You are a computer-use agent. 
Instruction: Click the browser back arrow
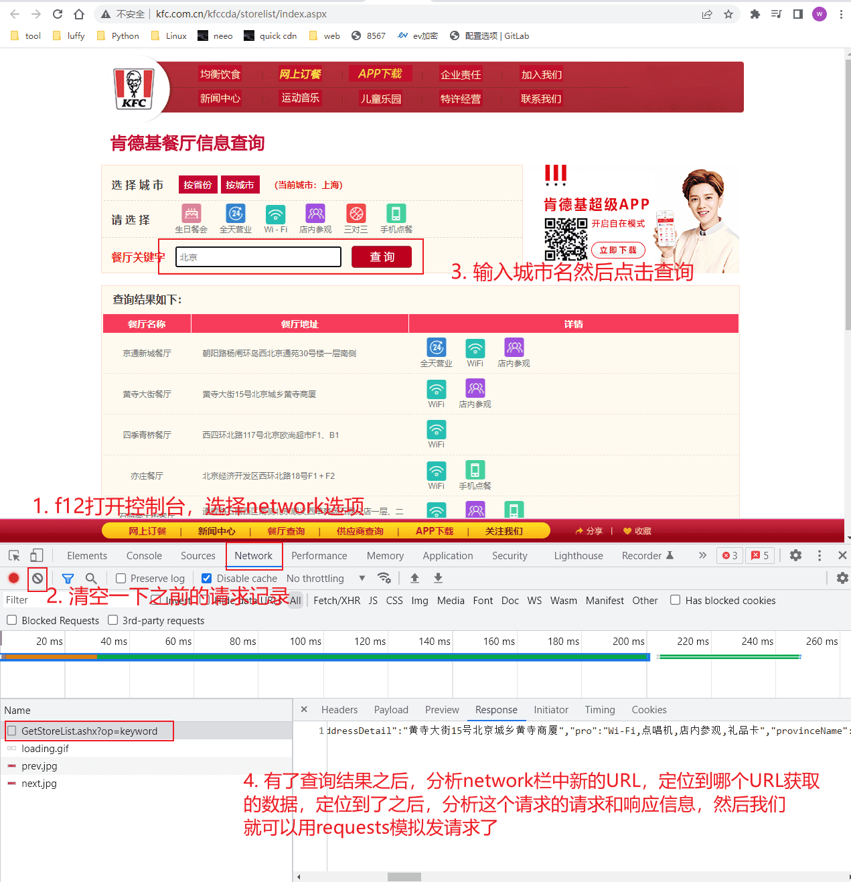coord(15,14)
